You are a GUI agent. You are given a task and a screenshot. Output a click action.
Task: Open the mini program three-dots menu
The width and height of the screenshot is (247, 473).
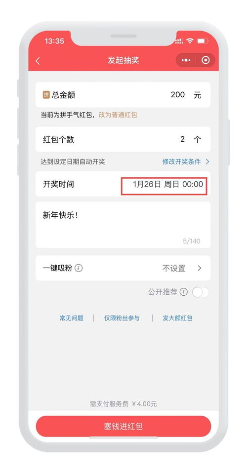pos(186,60)
